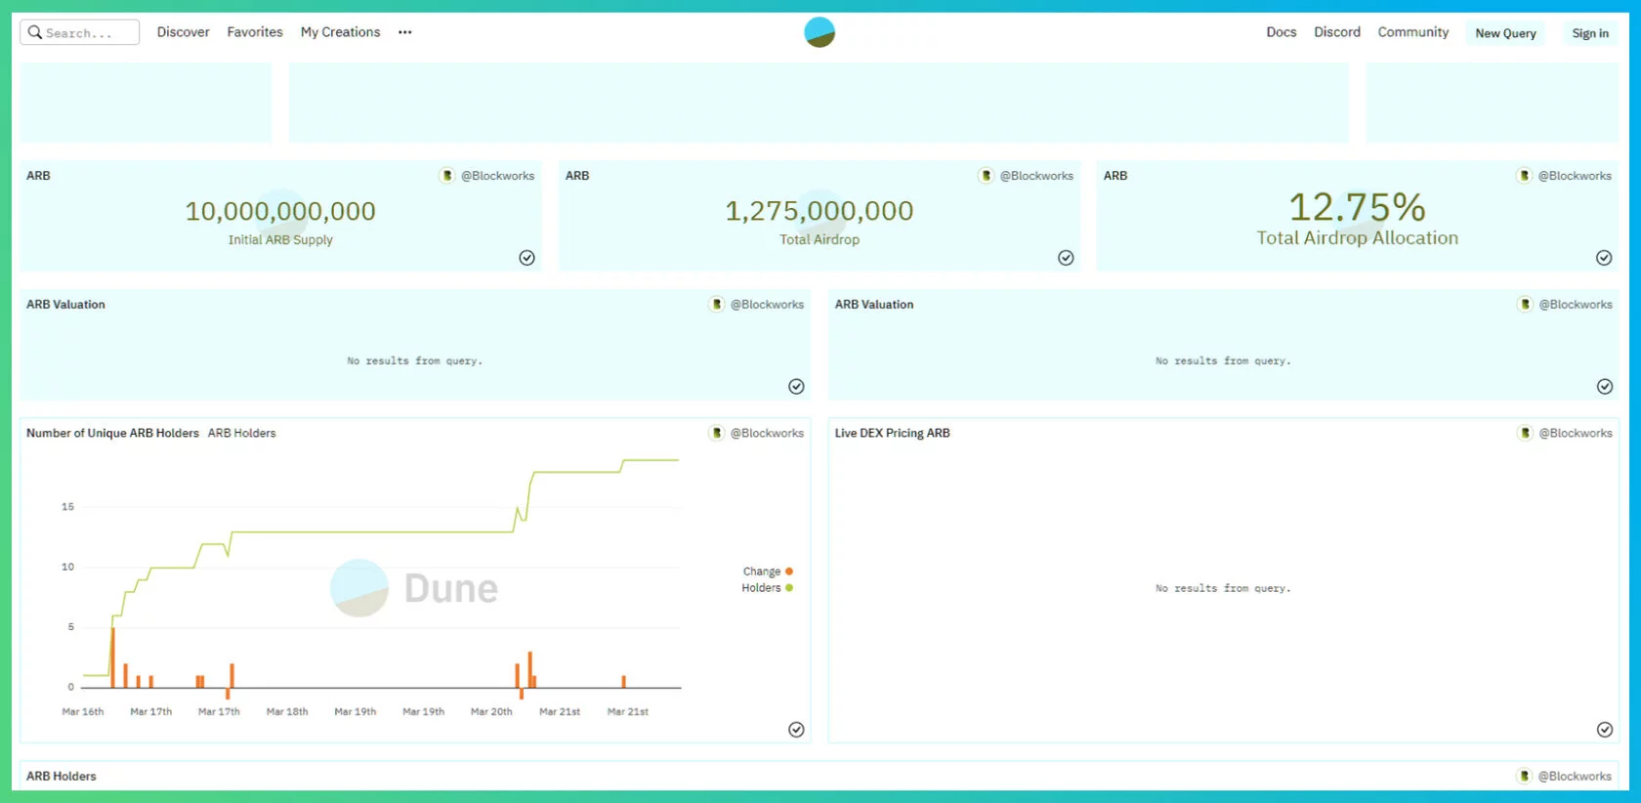Open the first ARB Valuation title
The image size is (1641, 803).
65,305
